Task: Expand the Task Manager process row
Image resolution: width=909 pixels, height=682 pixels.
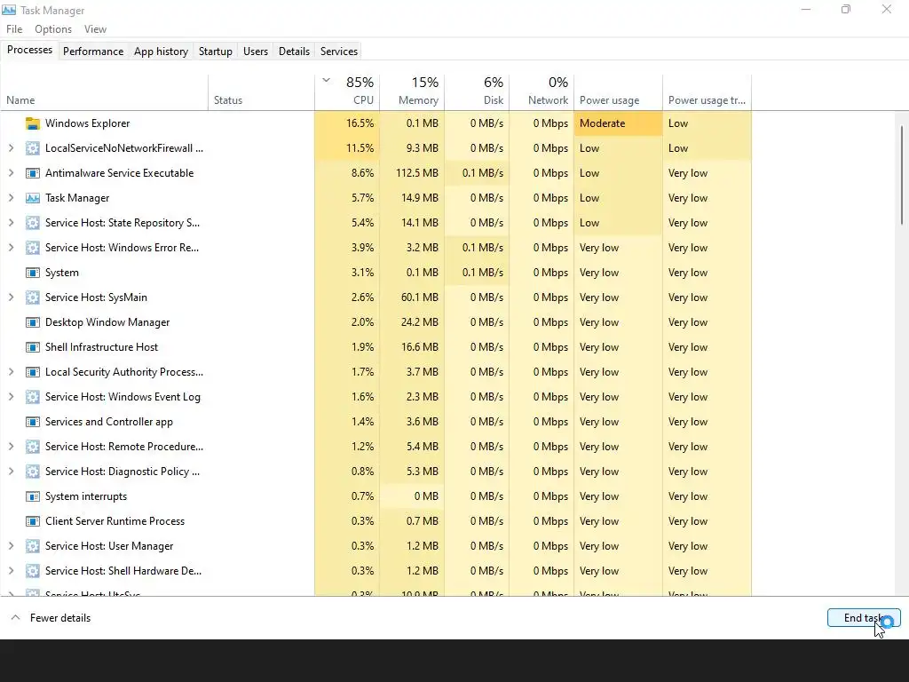Action: (11, 198)
